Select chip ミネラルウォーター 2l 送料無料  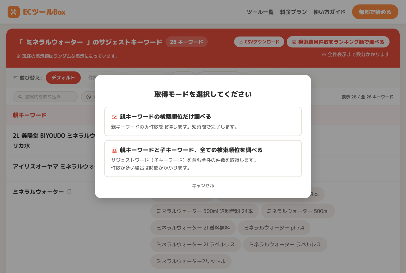point(193,228)
